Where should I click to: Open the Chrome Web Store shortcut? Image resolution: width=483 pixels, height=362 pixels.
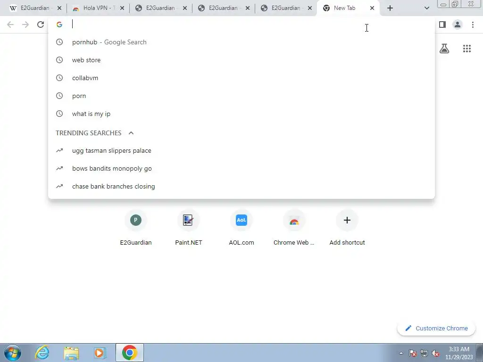coord(294,228)
